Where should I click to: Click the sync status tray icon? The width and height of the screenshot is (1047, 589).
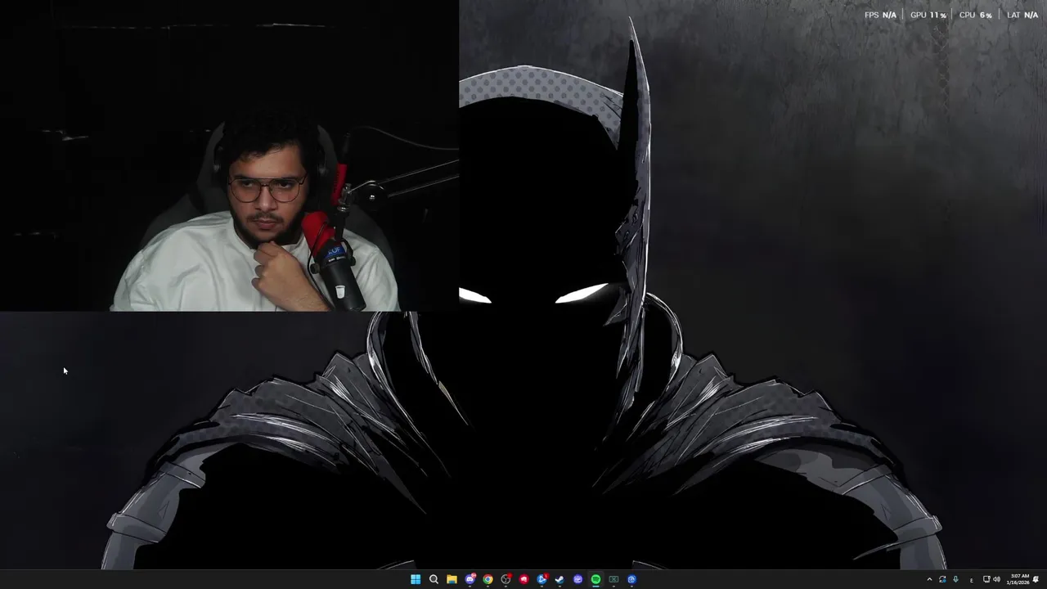pyautogui.click(x=942, y=579)
